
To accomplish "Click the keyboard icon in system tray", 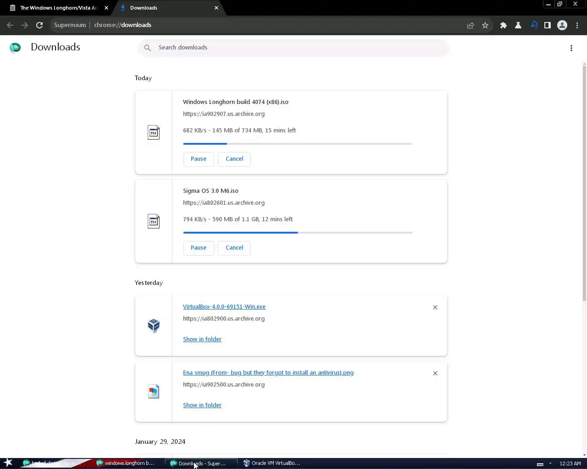I will point(540,464).
